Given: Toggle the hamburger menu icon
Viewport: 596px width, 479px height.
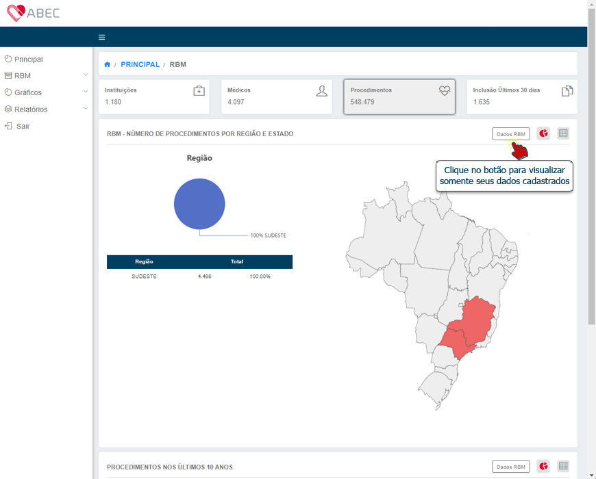Looking at the screenshot, I should point(101,37).
